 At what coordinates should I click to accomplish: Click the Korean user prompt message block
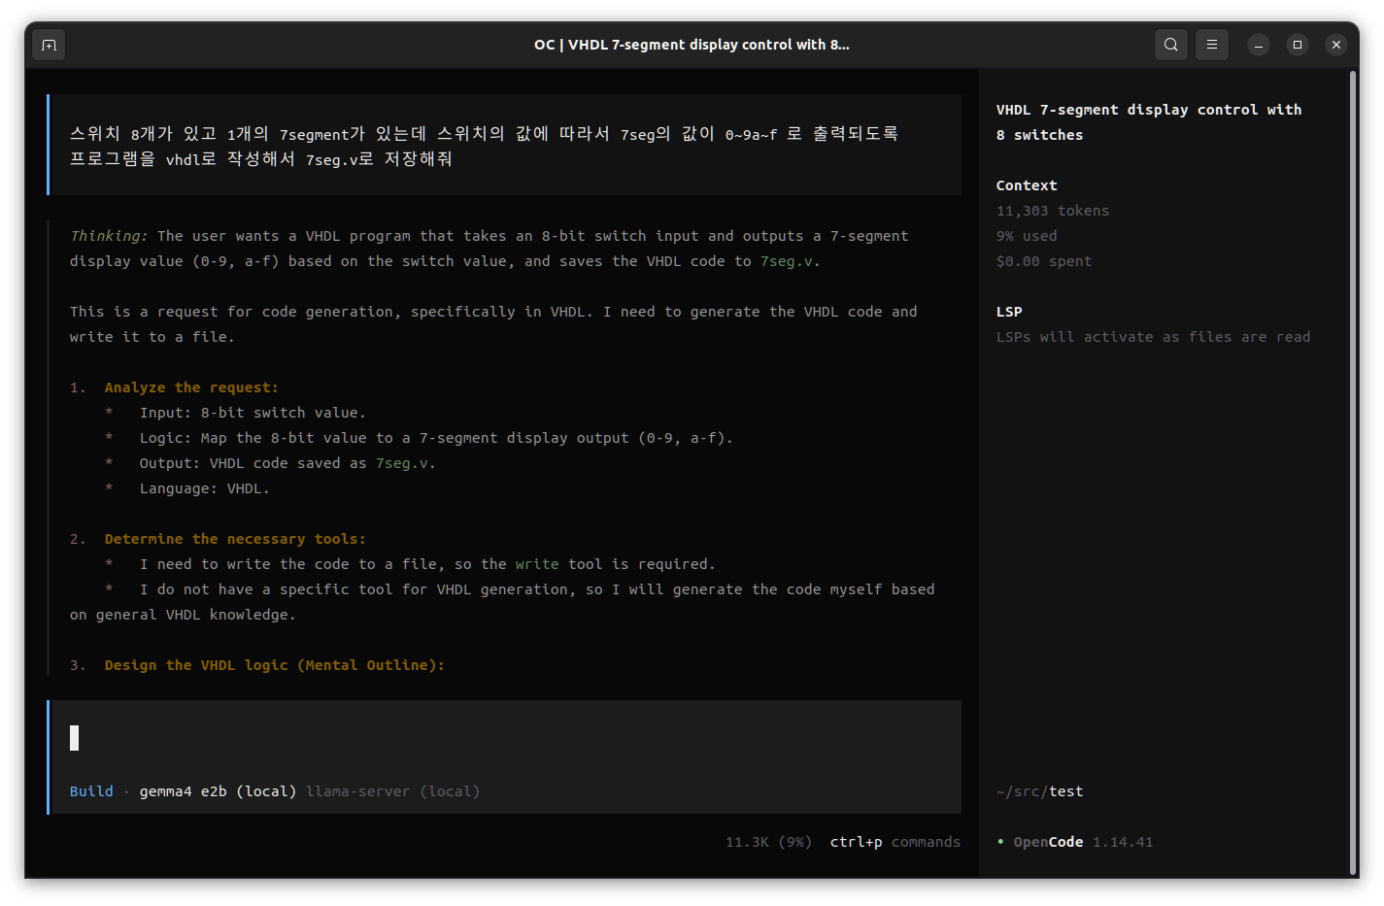click(x=505, y=145)
